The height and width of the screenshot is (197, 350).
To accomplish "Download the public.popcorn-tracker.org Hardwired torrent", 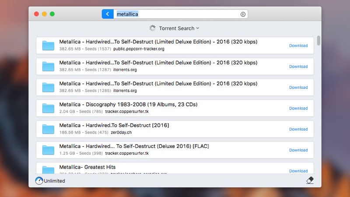I will pyautogui.click(x=298, y=46).
